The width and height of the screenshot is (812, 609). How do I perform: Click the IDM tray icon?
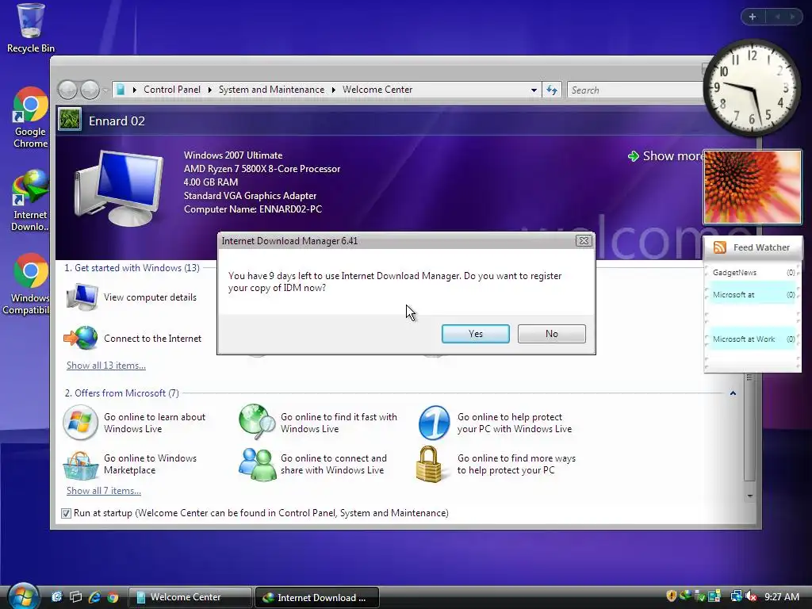(686, 596)
